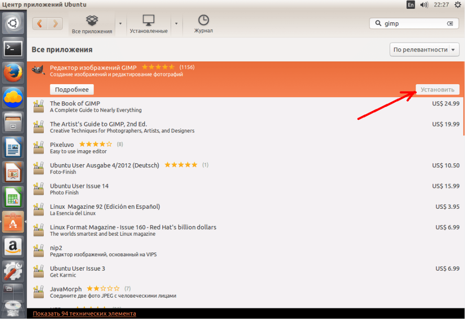Viewport: 465px width, 319px height.
Task: Click the Установить button
Action: click(438, 90)
